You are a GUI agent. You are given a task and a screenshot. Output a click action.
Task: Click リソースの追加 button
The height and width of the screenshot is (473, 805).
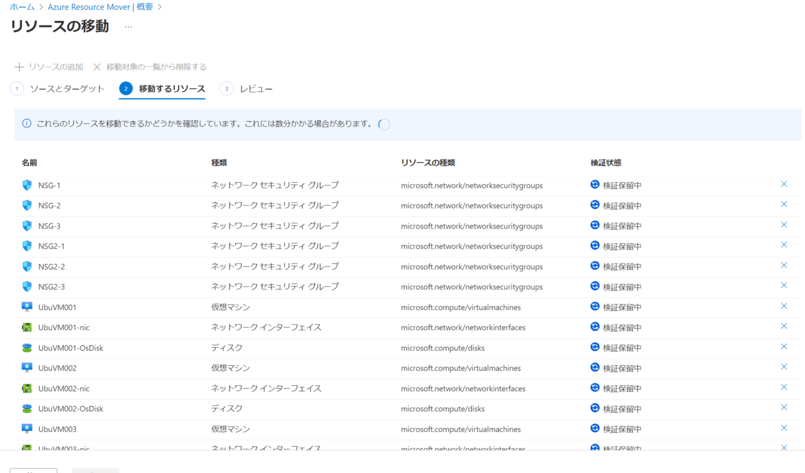click(x=49, y=67)
